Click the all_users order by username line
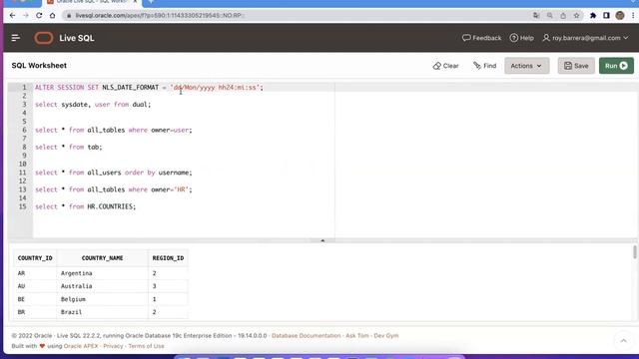The width and height of the screenshot is (639, 359). (x=113, y=173)
